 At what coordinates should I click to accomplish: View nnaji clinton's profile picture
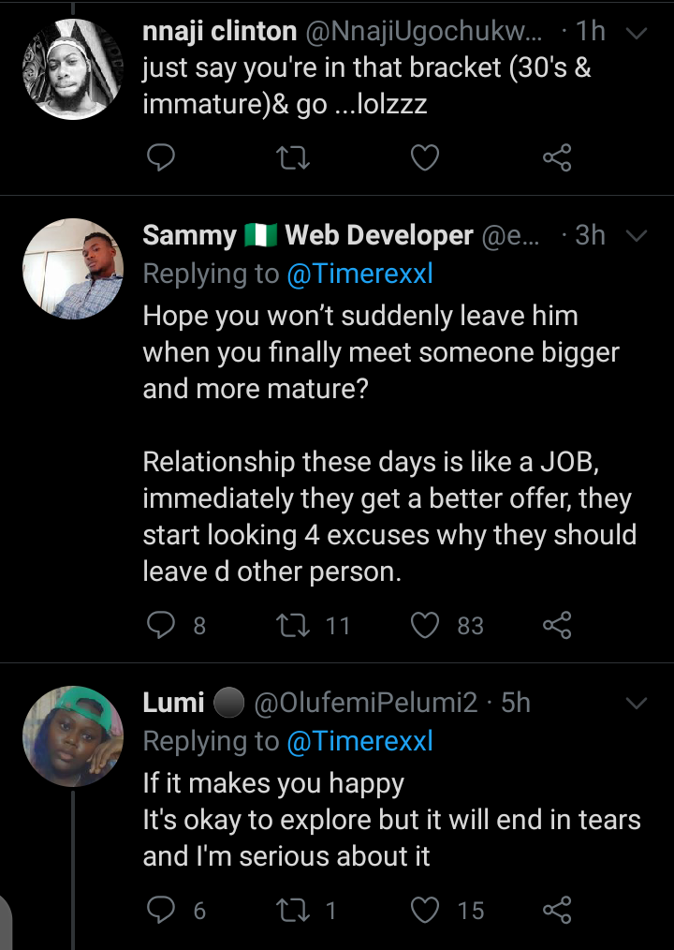tap(73, 69)
